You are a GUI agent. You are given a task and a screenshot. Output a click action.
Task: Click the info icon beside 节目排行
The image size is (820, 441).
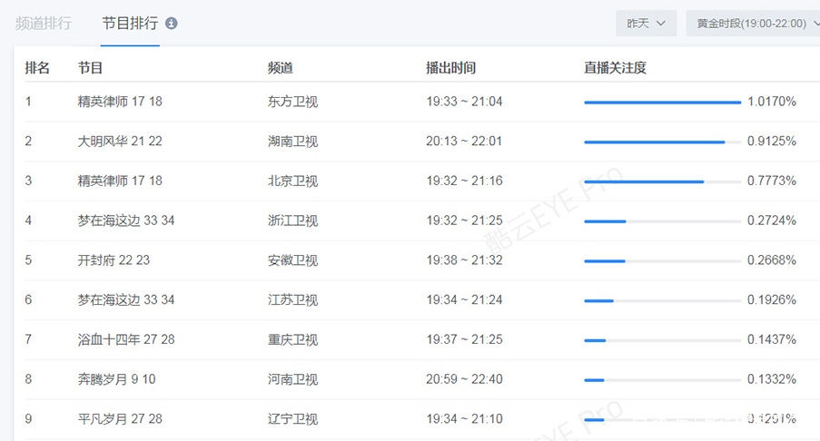click(x=172, y=24)
